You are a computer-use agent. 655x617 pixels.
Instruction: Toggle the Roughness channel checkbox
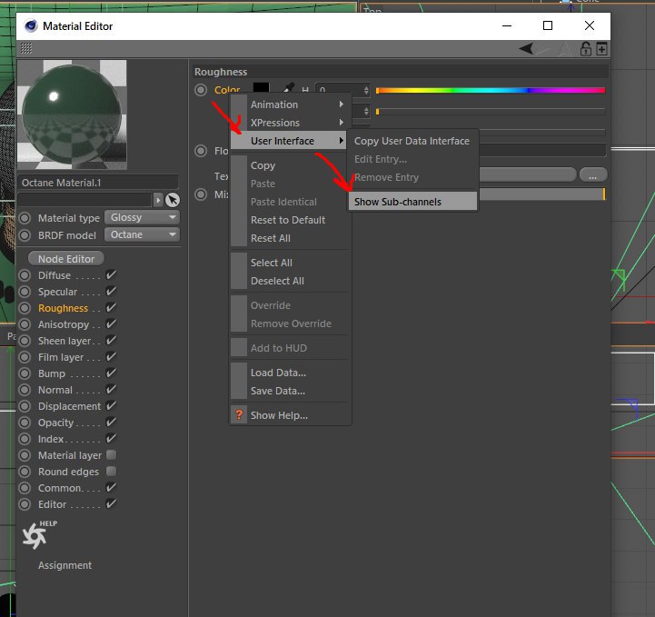tap(111, 307)
